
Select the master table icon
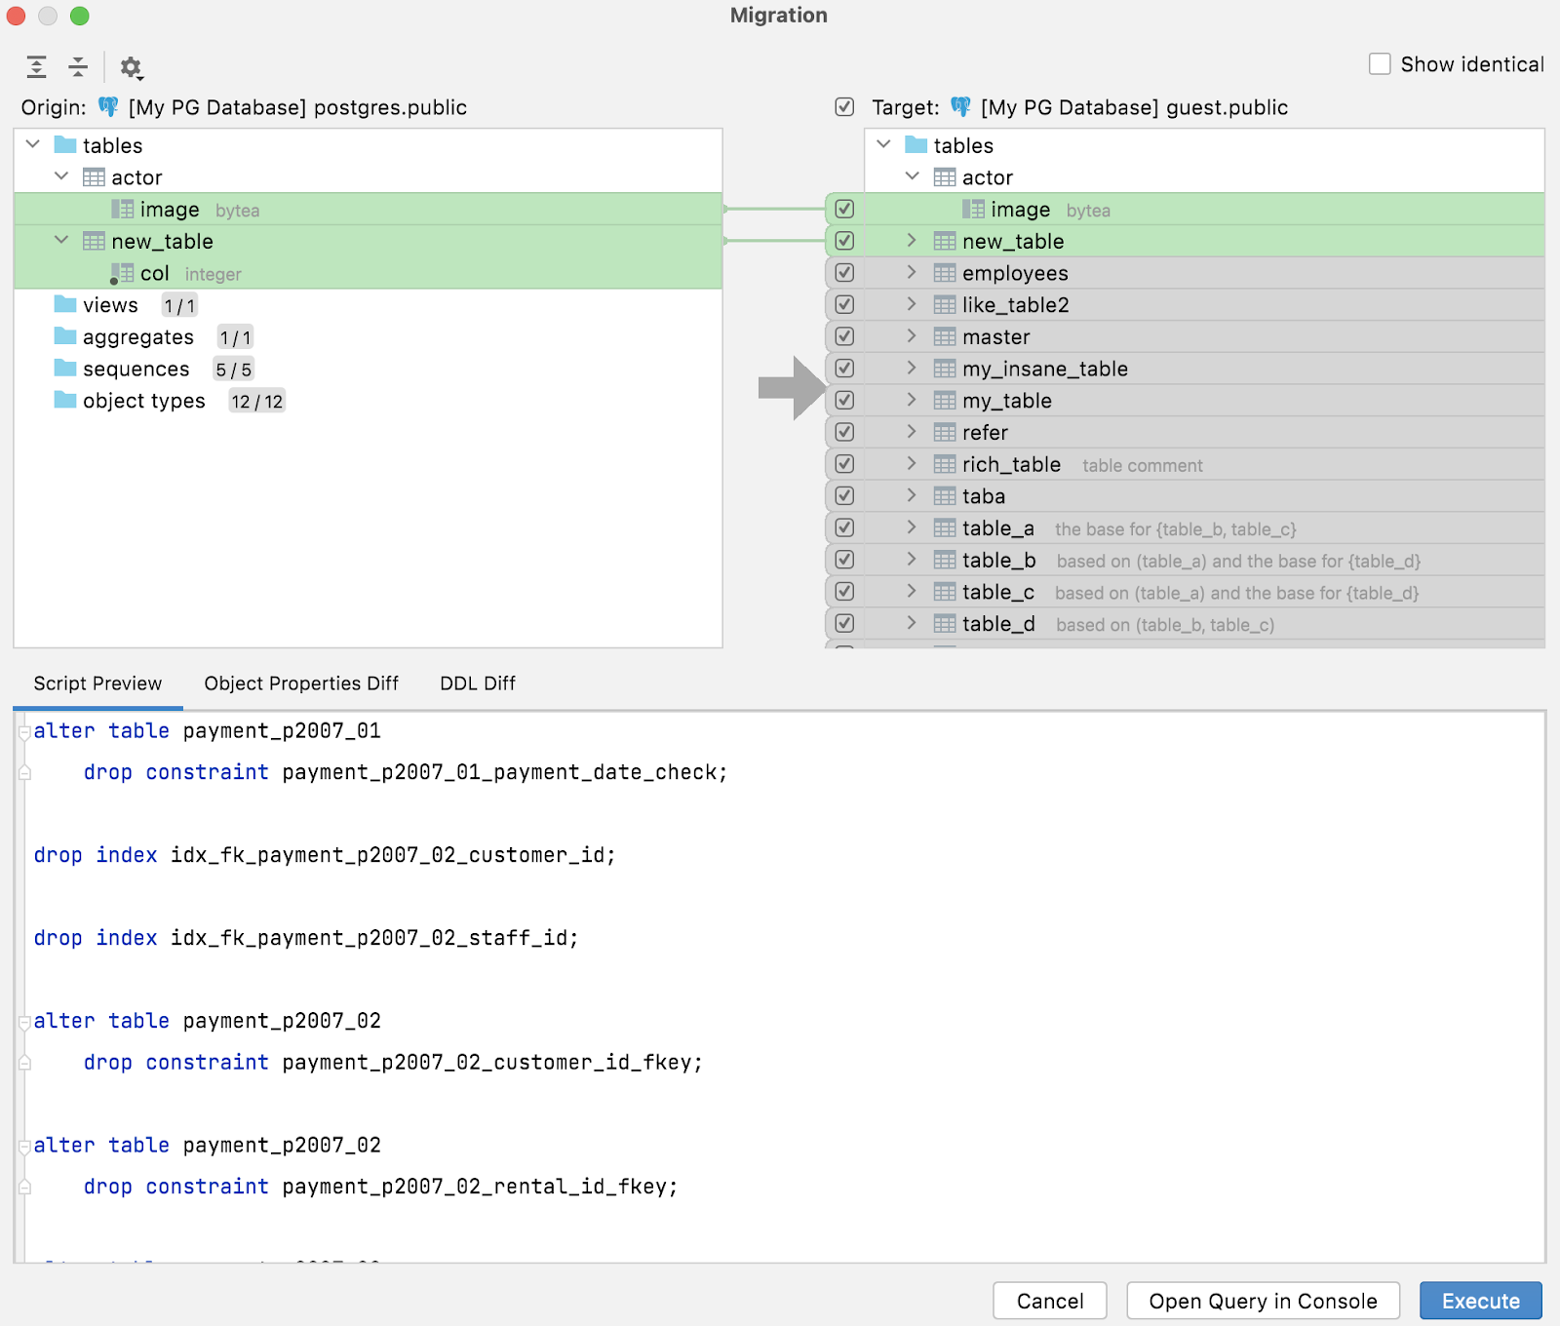pyautogui.click(x=945, y=336)
